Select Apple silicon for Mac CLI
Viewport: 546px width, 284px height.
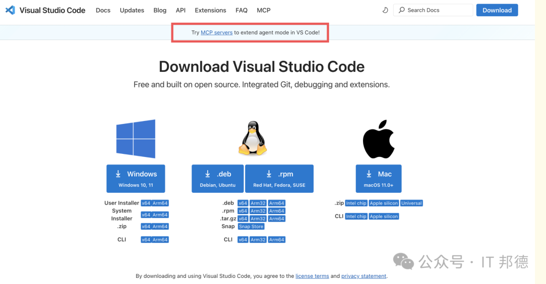point(384,216)
